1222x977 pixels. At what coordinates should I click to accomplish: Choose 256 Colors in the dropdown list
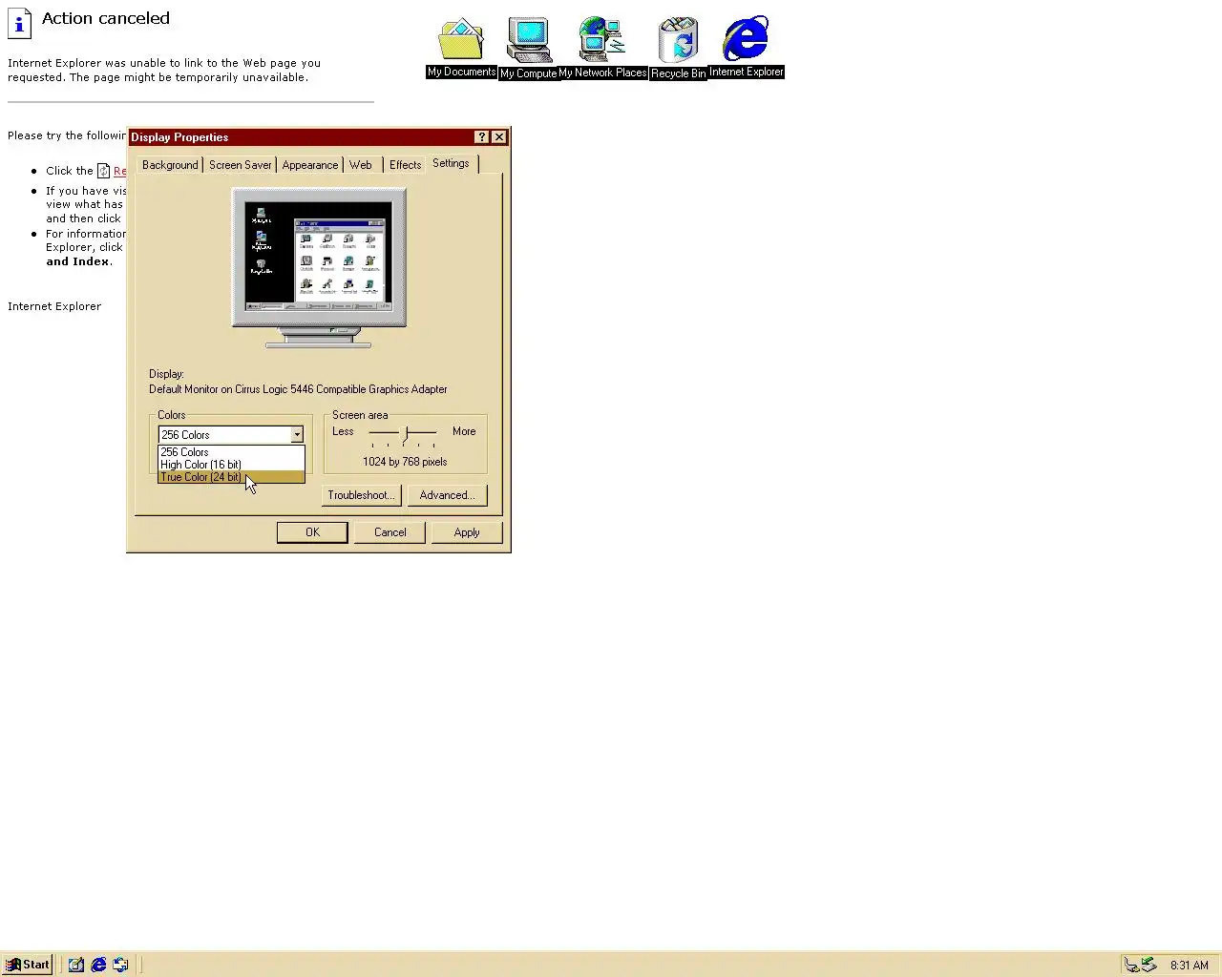[x=231, y=452]
